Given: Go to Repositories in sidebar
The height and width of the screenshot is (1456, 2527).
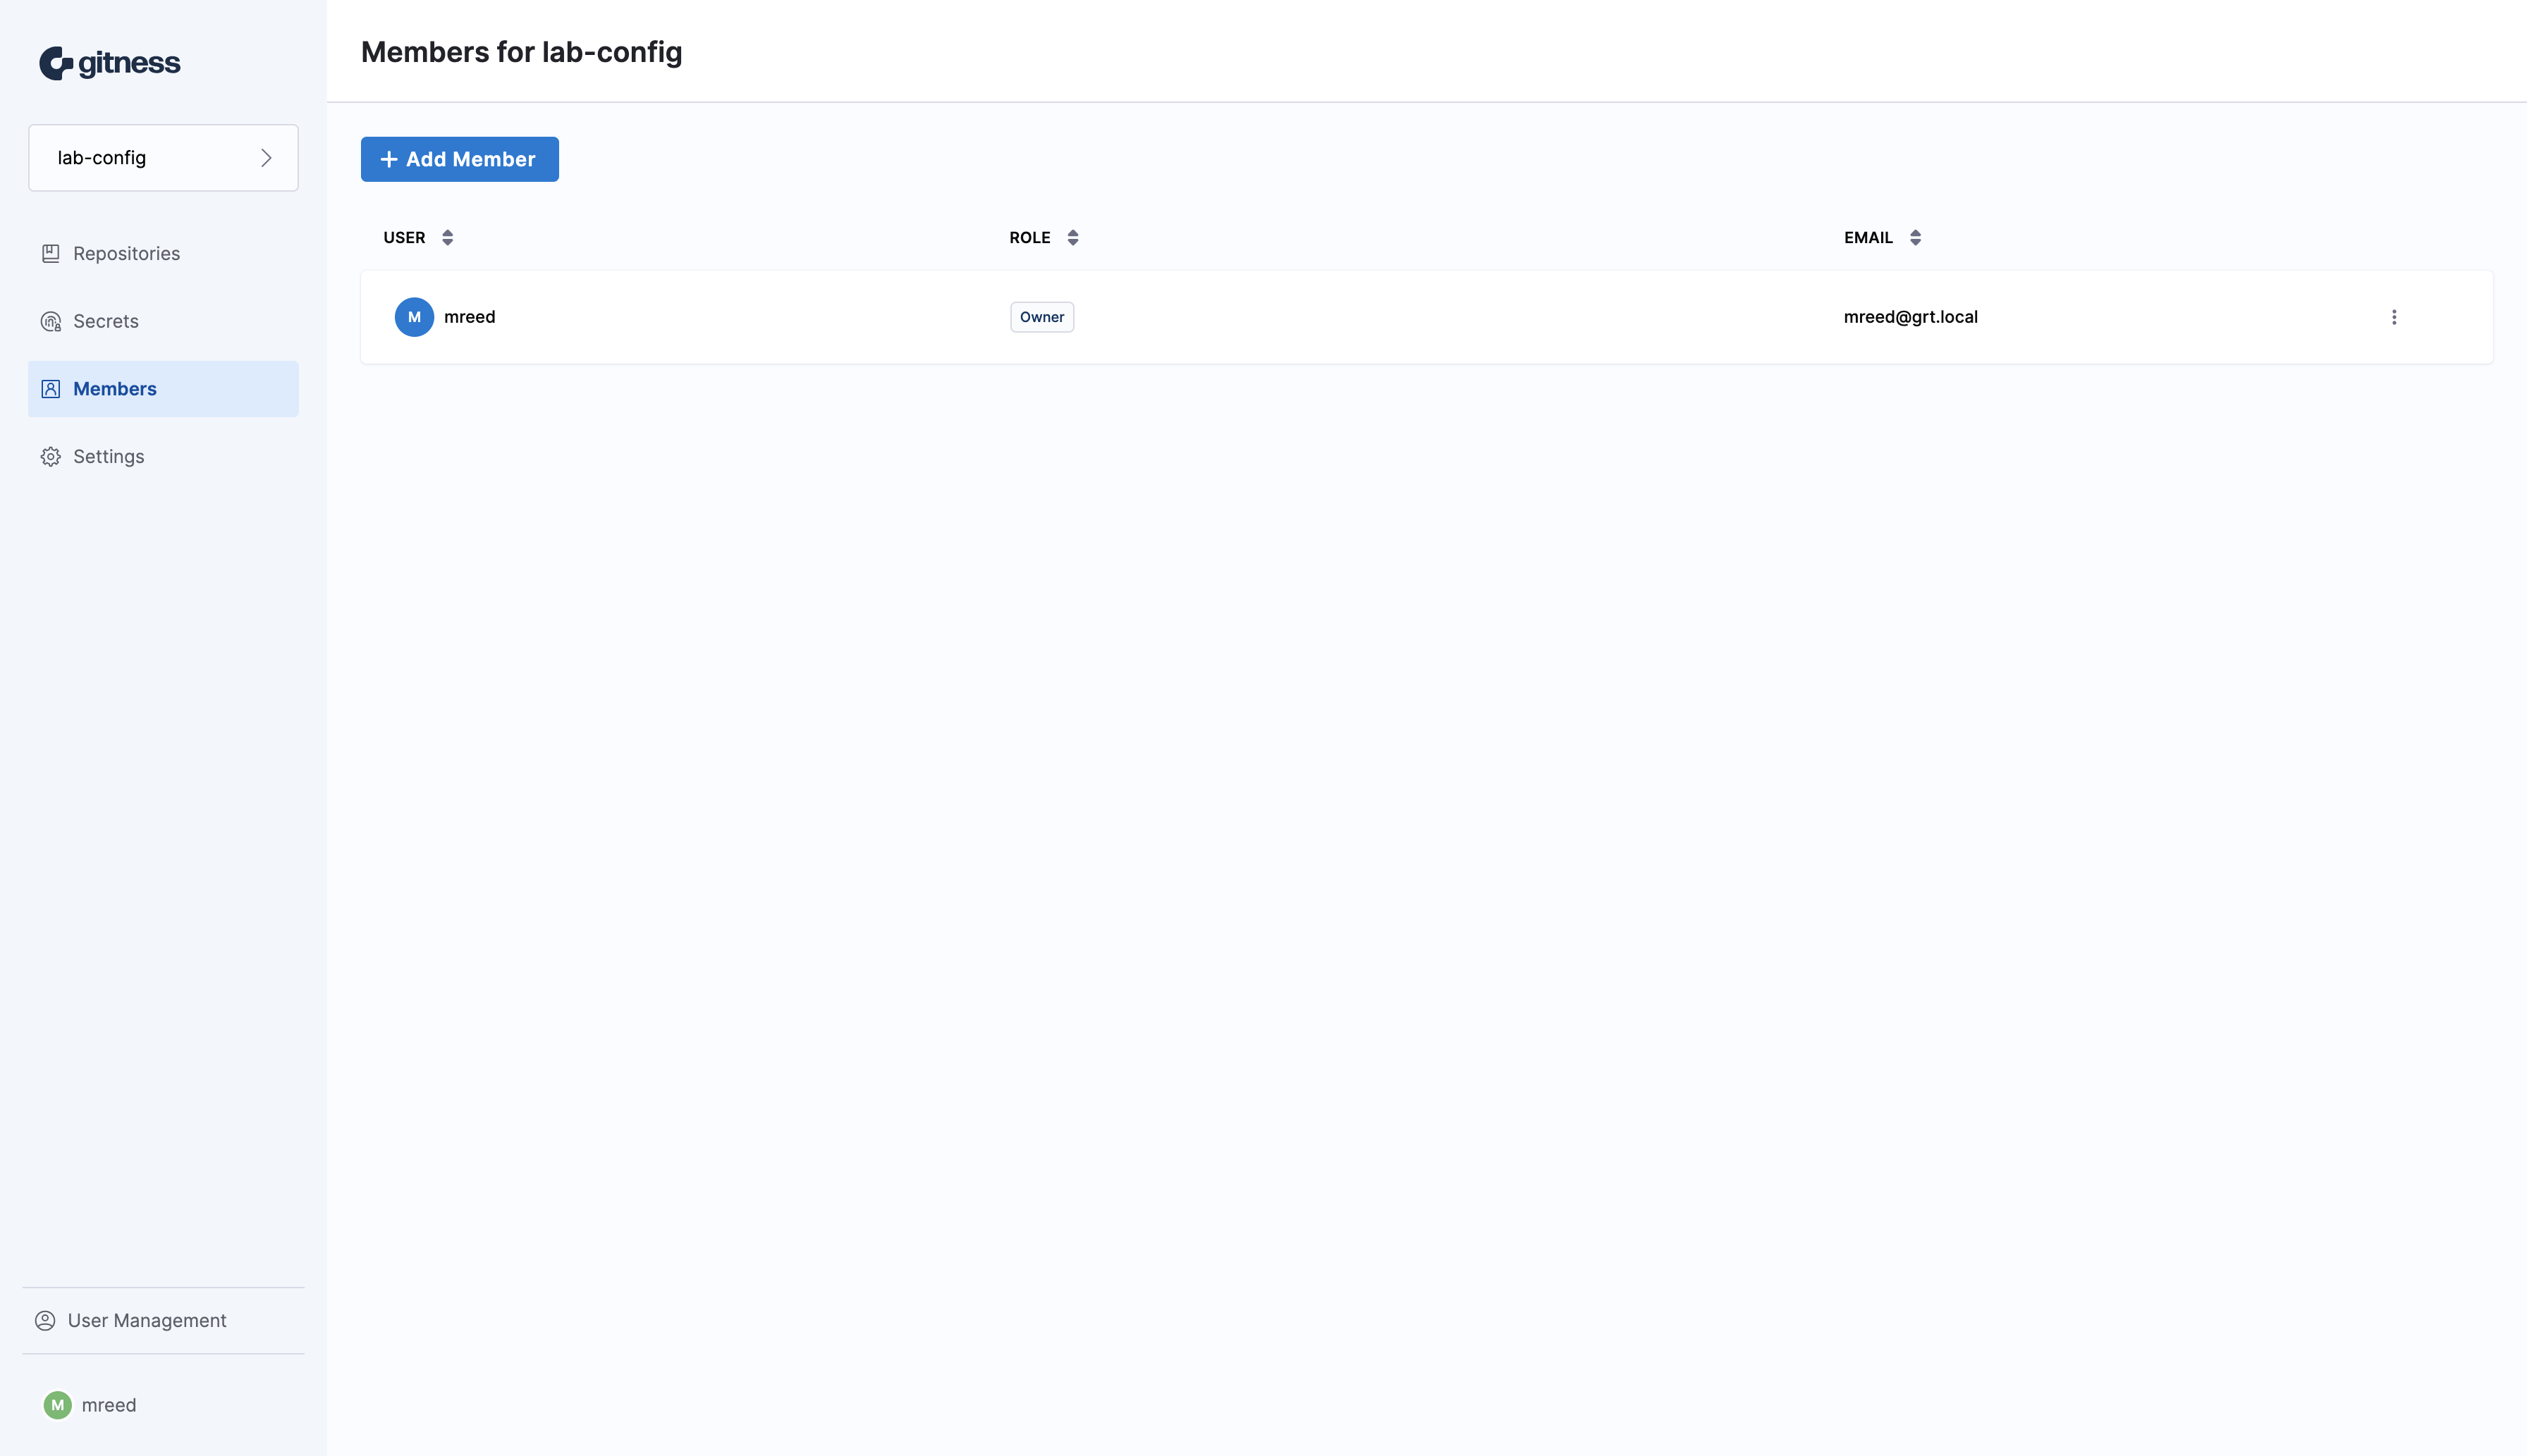Looking at the screenshot, I should click(x=163, y=254).
